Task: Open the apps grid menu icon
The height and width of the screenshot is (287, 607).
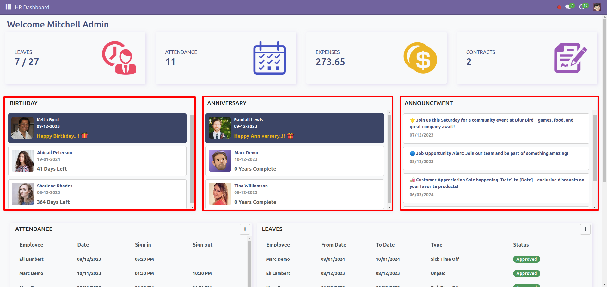Action: point(8,7)
